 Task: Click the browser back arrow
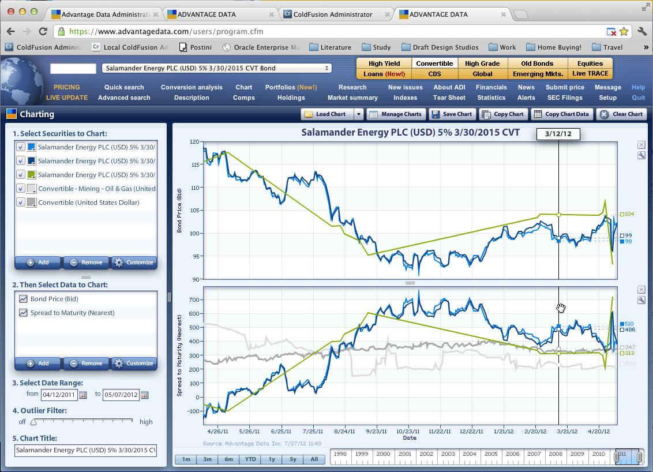(11, 31)
